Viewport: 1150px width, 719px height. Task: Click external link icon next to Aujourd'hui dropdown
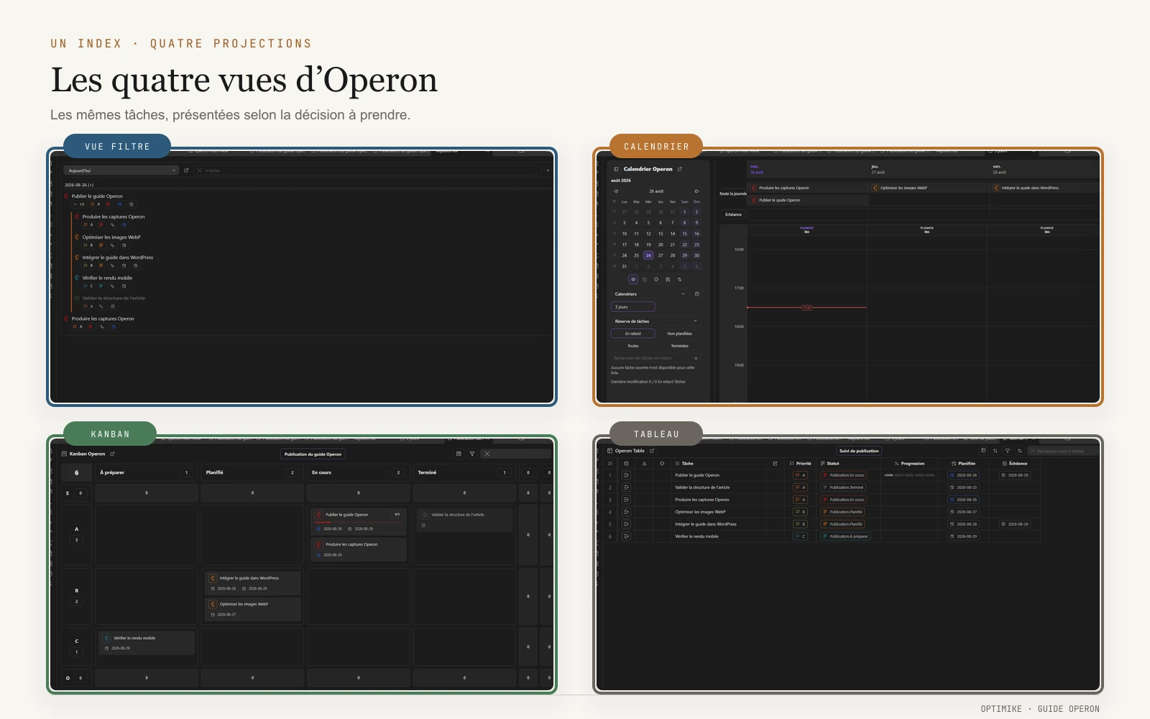pyautogui.click(x=186, y=170)
